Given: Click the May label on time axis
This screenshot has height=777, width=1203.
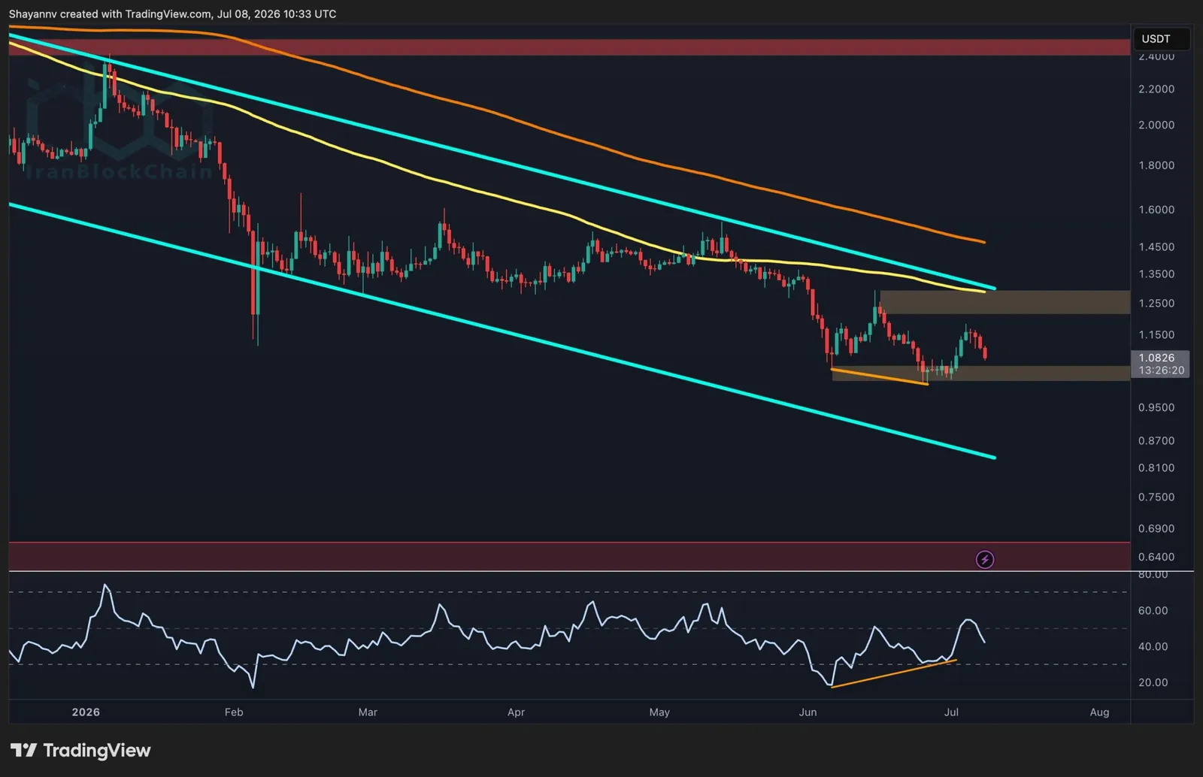Looking at the screenshot, I should click(x=659, y=712).
